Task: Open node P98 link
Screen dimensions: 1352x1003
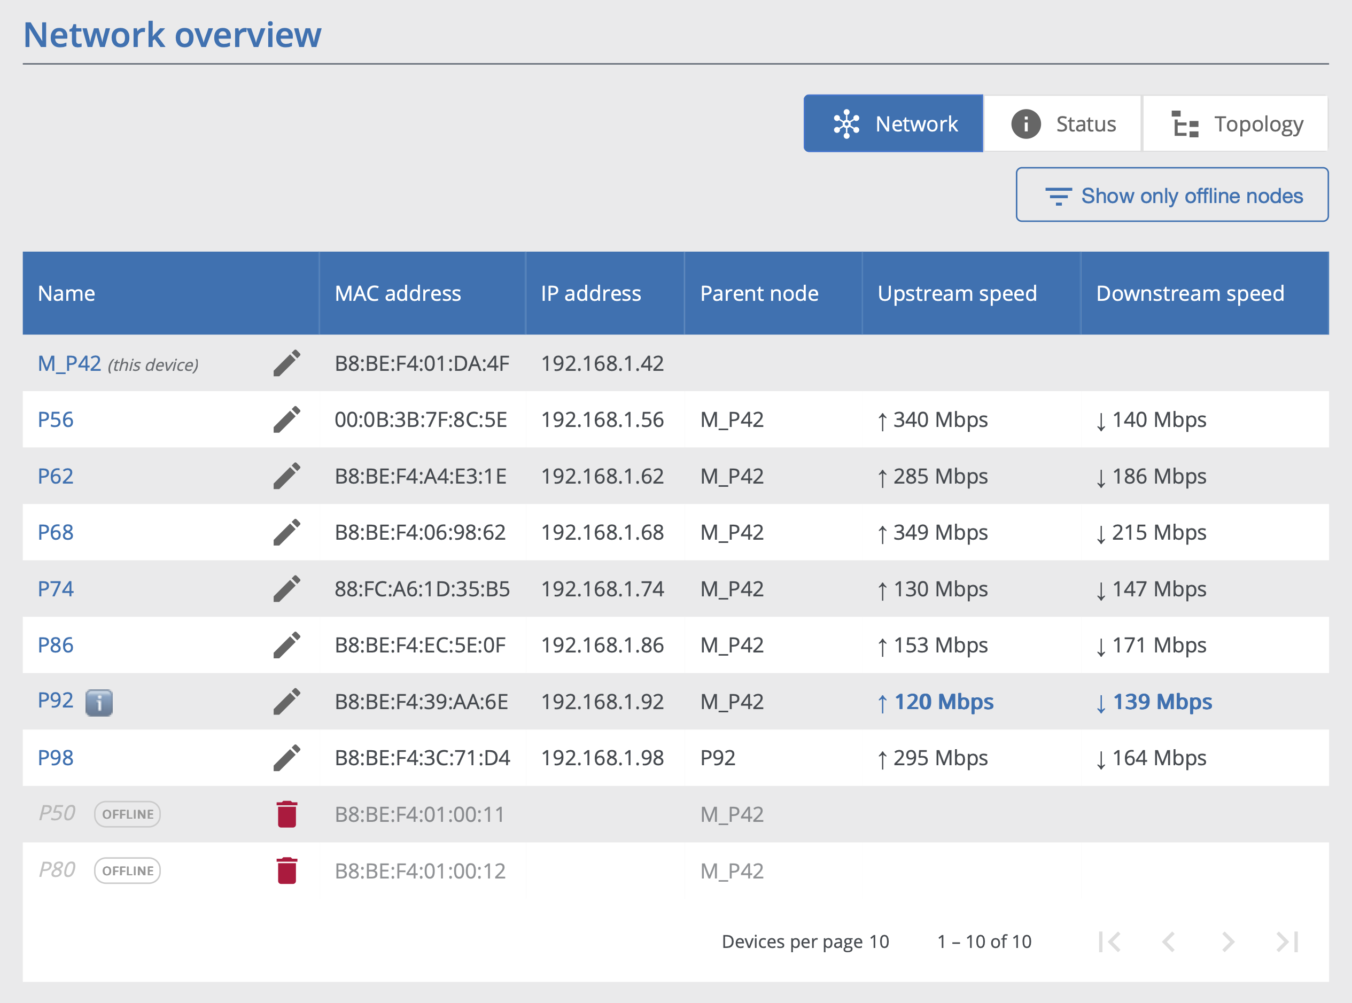Action: coord(55,758)
